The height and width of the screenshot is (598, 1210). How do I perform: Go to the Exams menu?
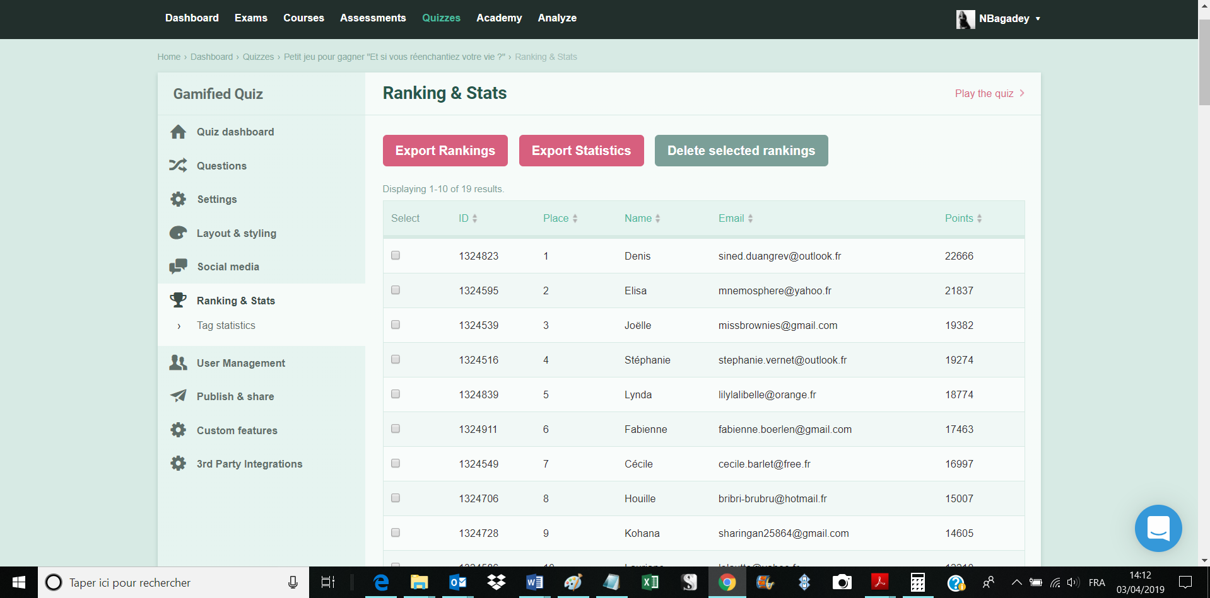click(251, 18)
